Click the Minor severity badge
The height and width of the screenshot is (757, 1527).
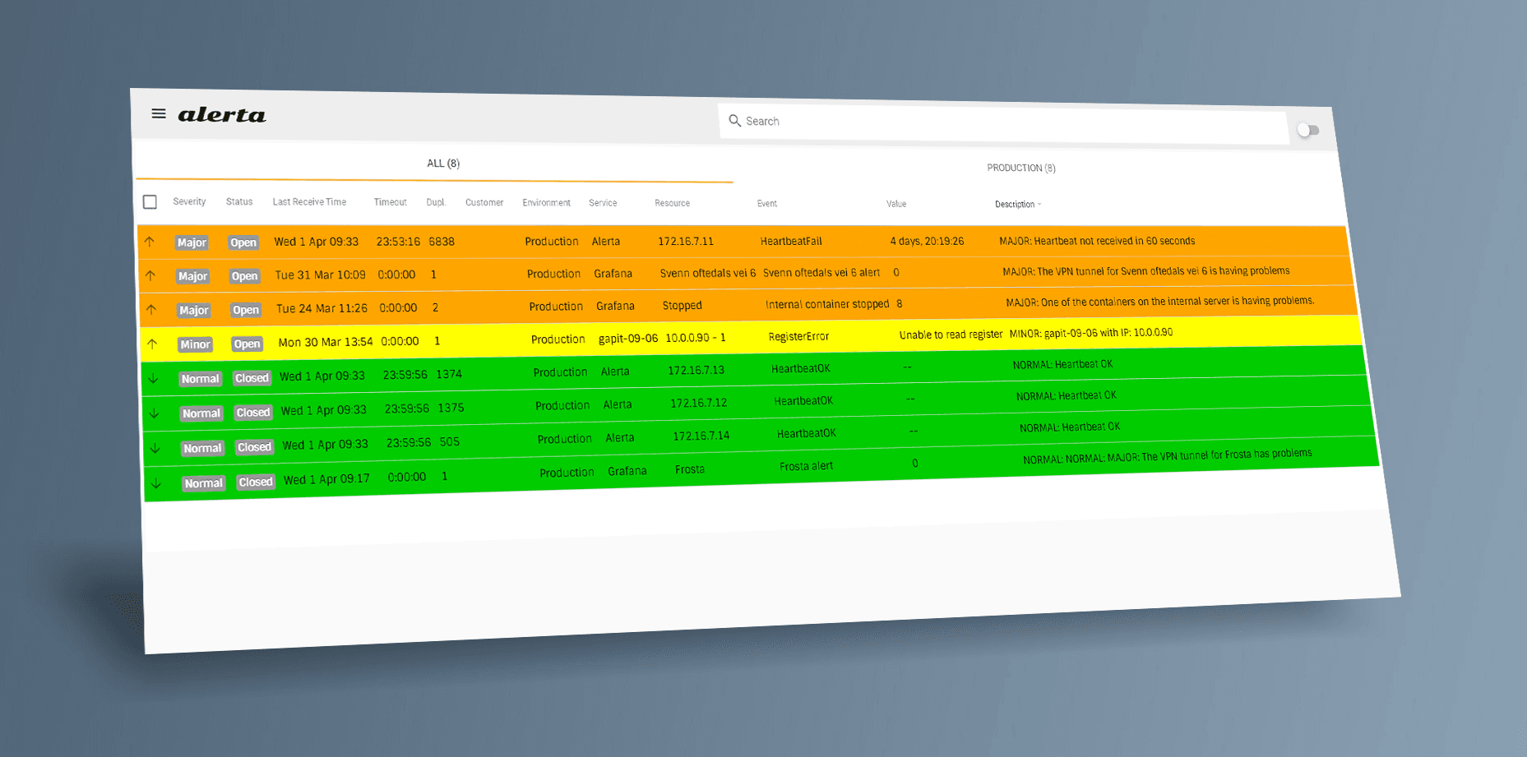(196, 344)
